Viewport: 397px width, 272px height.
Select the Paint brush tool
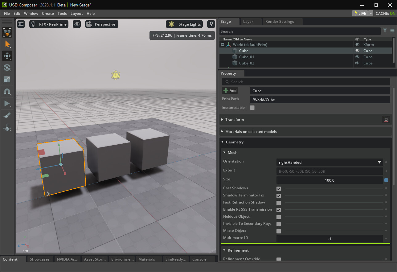click(x=7, y=115)
